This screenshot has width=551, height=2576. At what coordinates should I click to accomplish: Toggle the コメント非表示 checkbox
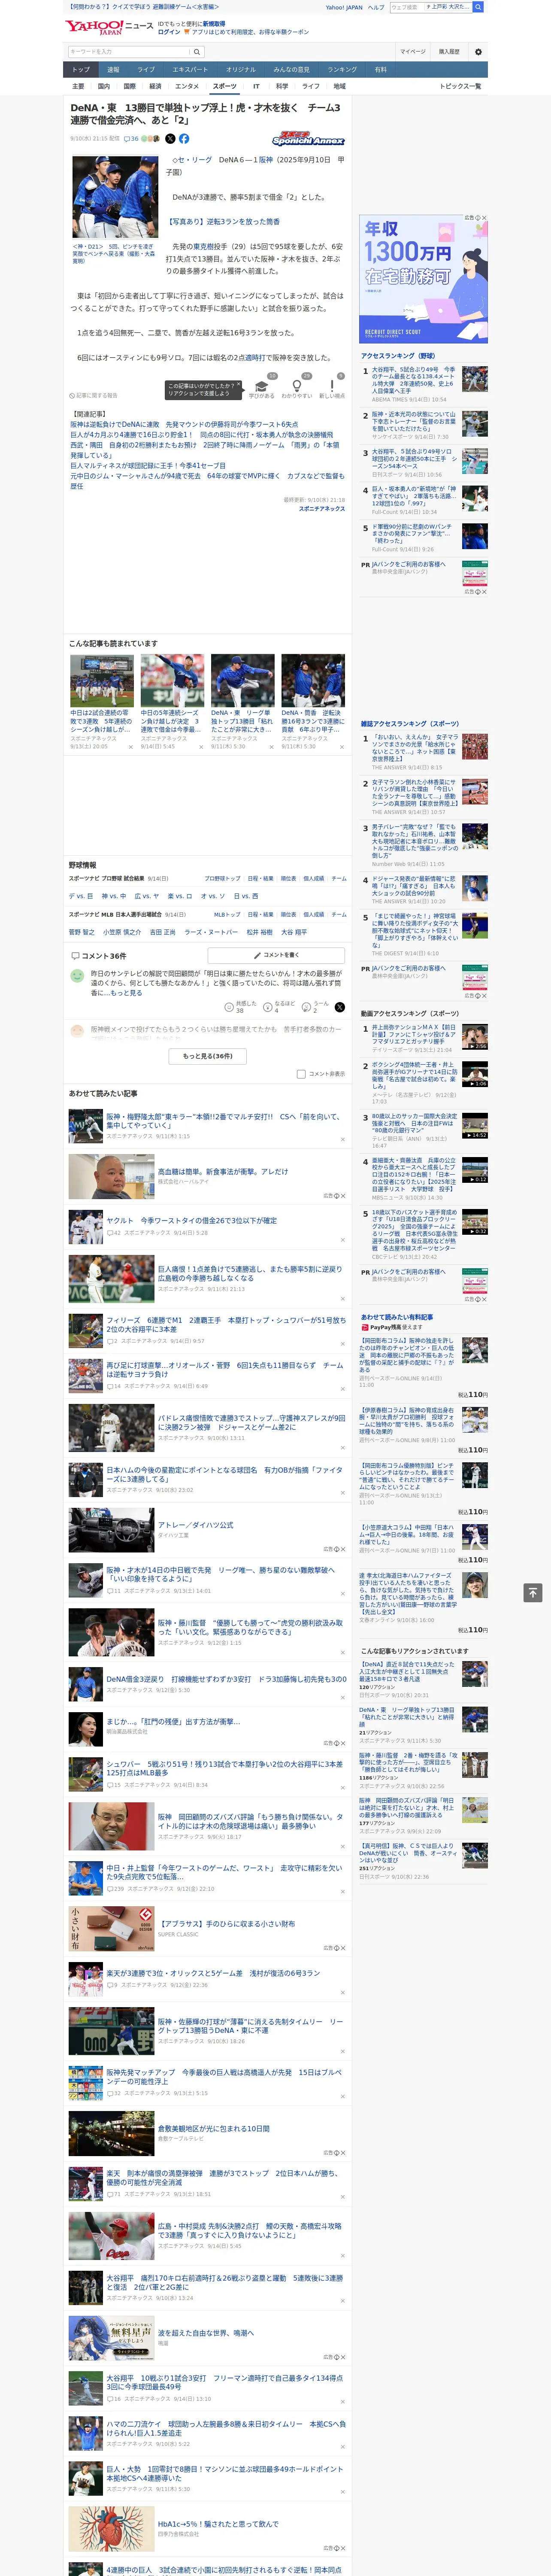pyautogui.click(x=301, y=1074)
